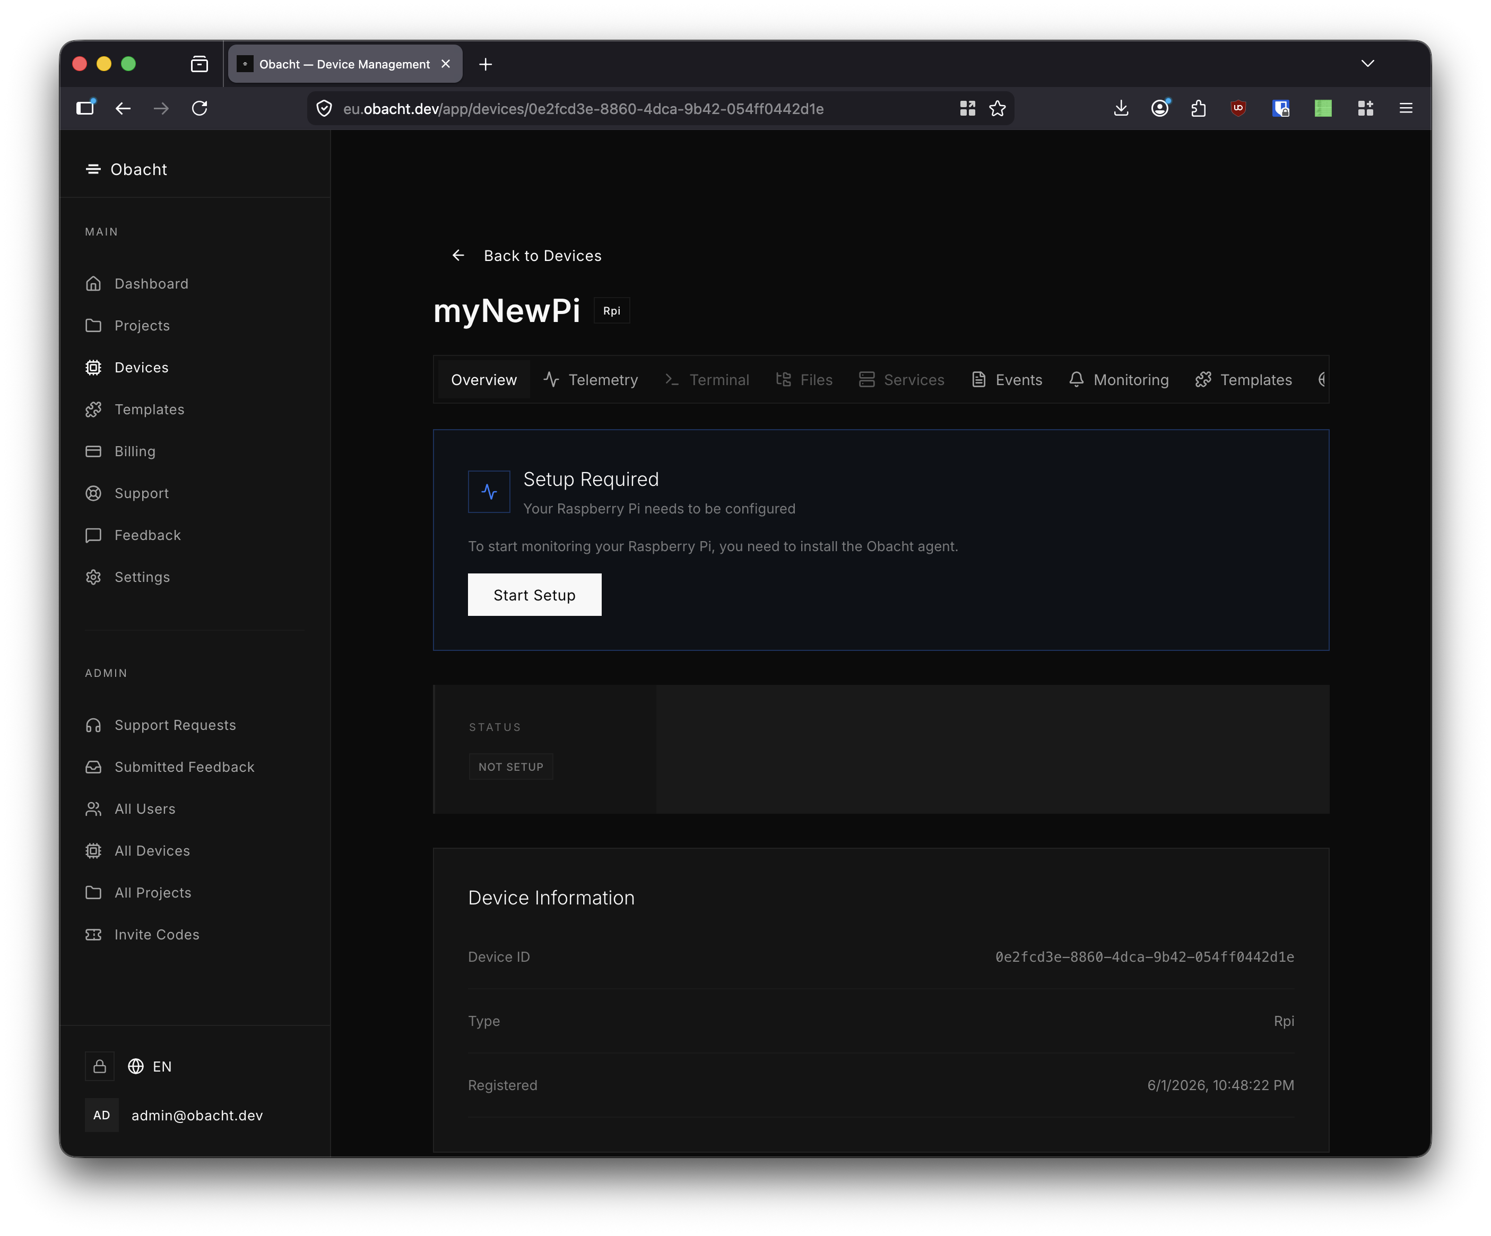Click the NOT SETUP status badge
Viewport: 1491px width, 1236px height.
click(510, 767)
